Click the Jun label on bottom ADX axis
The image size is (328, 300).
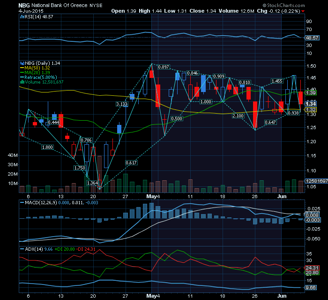pos(282,296)
